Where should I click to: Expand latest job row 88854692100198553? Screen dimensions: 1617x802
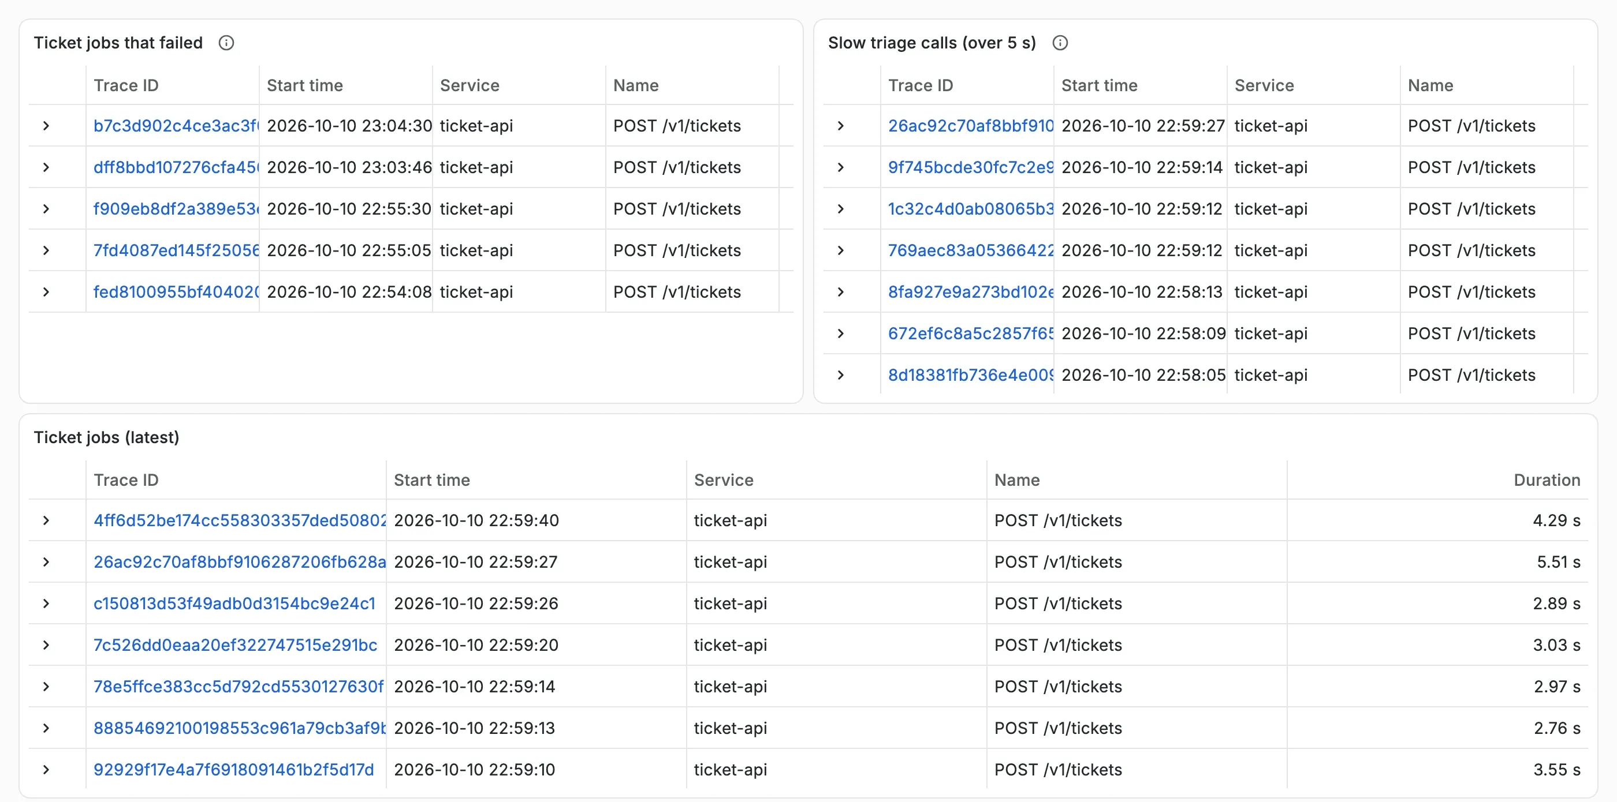pyautogui.click(x=46, y=728)
